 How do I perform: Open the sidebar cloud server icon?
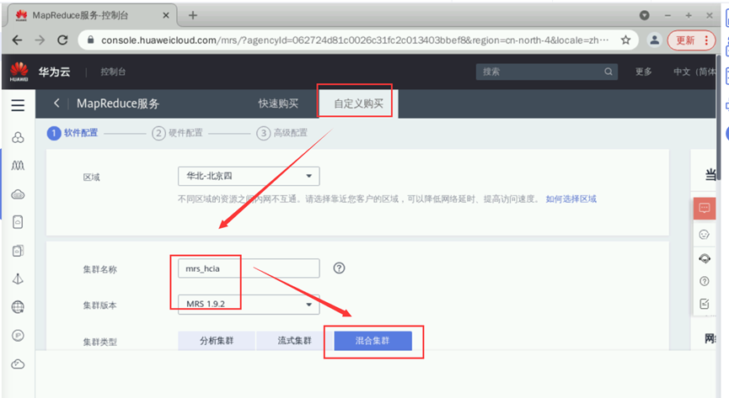18,194
